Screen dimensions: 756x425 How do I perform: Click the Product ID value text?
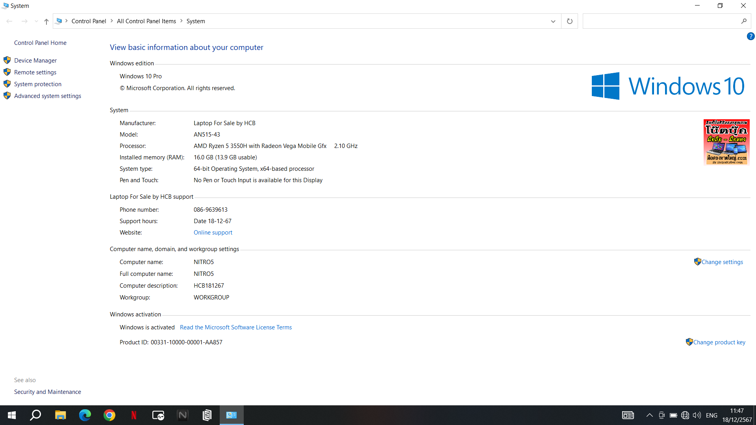point(186,342)
